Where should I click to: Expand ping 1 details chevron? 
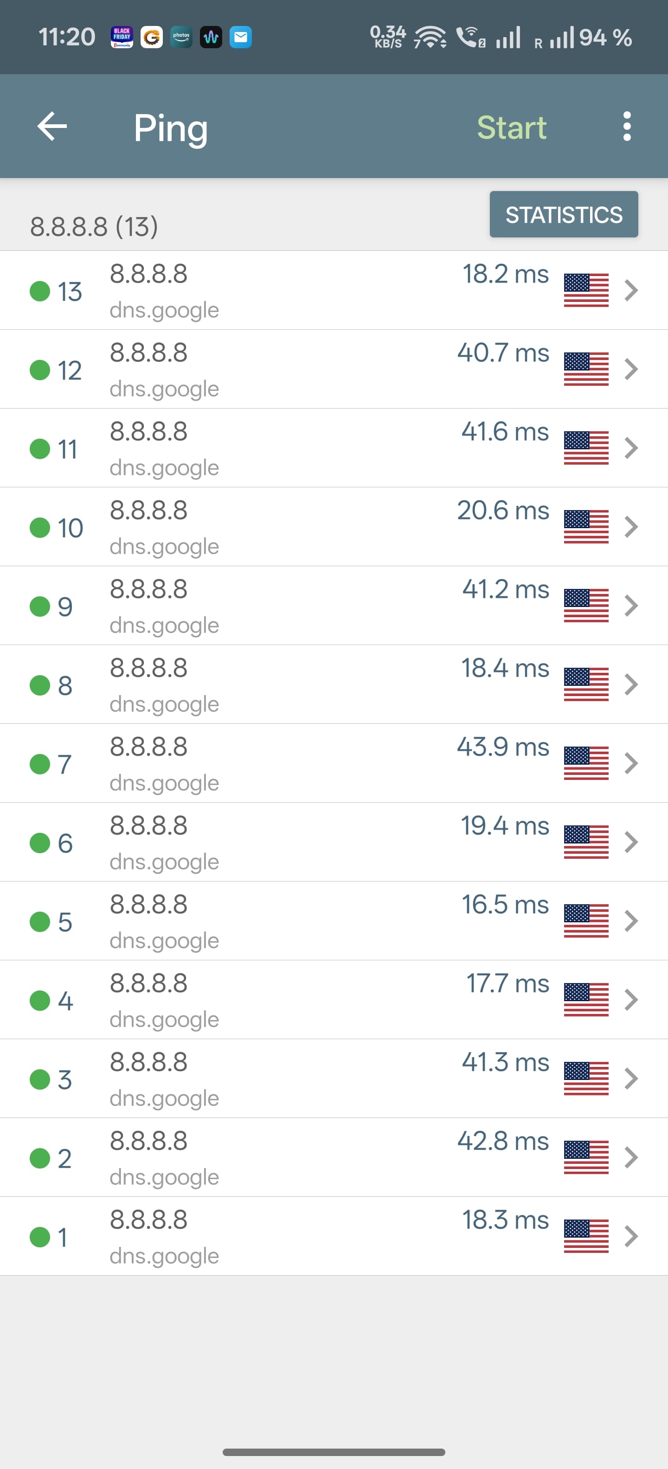pyautogui.click(x=630, y=1236)
